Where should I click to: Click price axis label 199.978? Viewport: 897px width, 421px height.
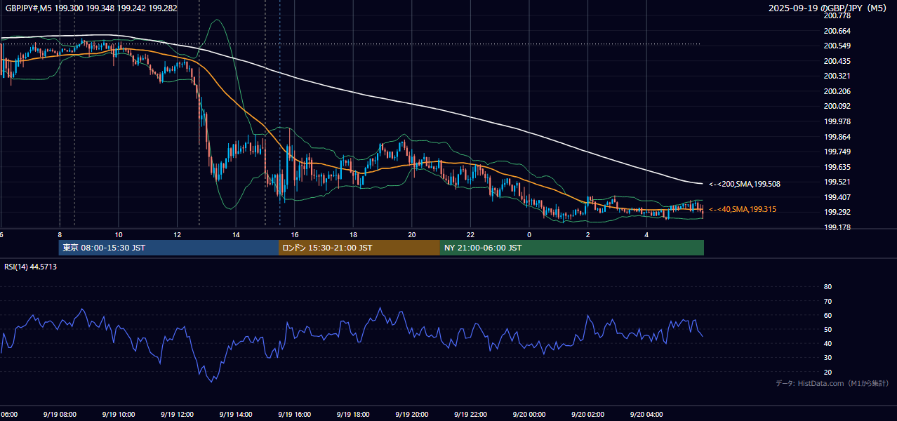(837, 121)
